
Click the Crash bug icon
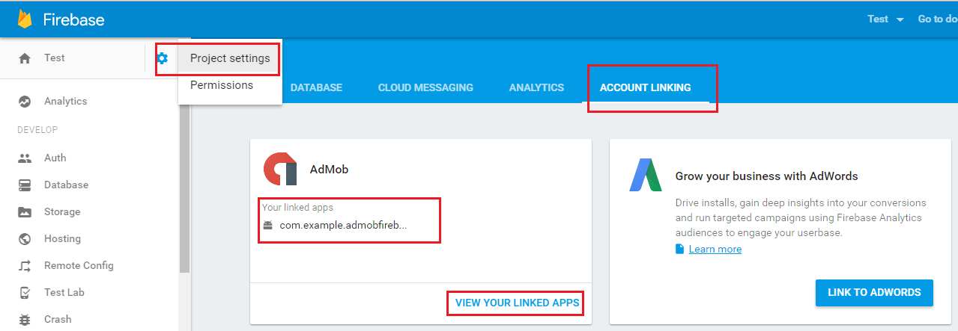pos(25,320)
